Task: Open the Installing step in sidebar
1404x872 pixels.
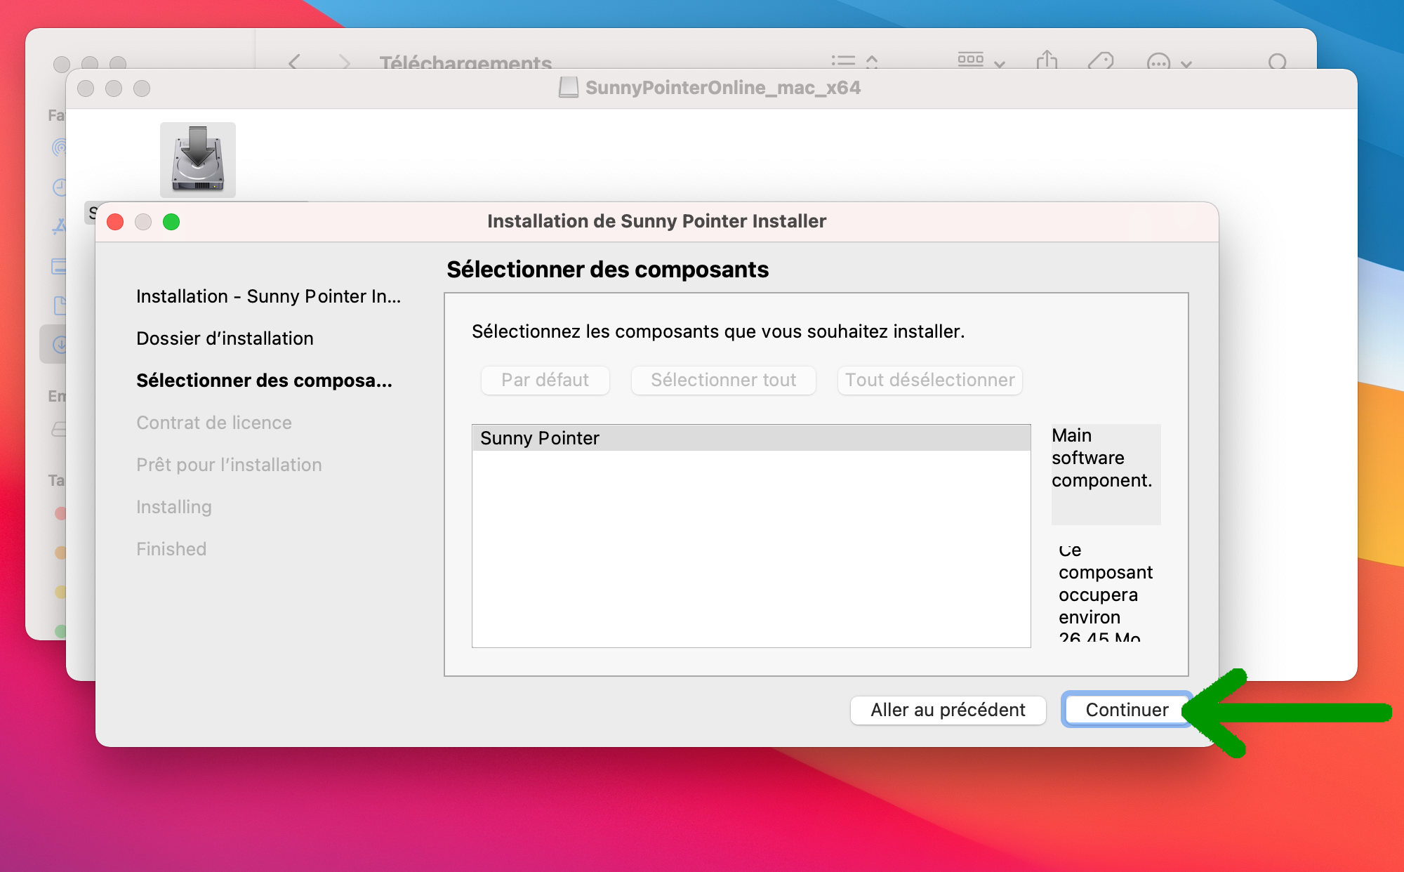Action: coord(175,506)
